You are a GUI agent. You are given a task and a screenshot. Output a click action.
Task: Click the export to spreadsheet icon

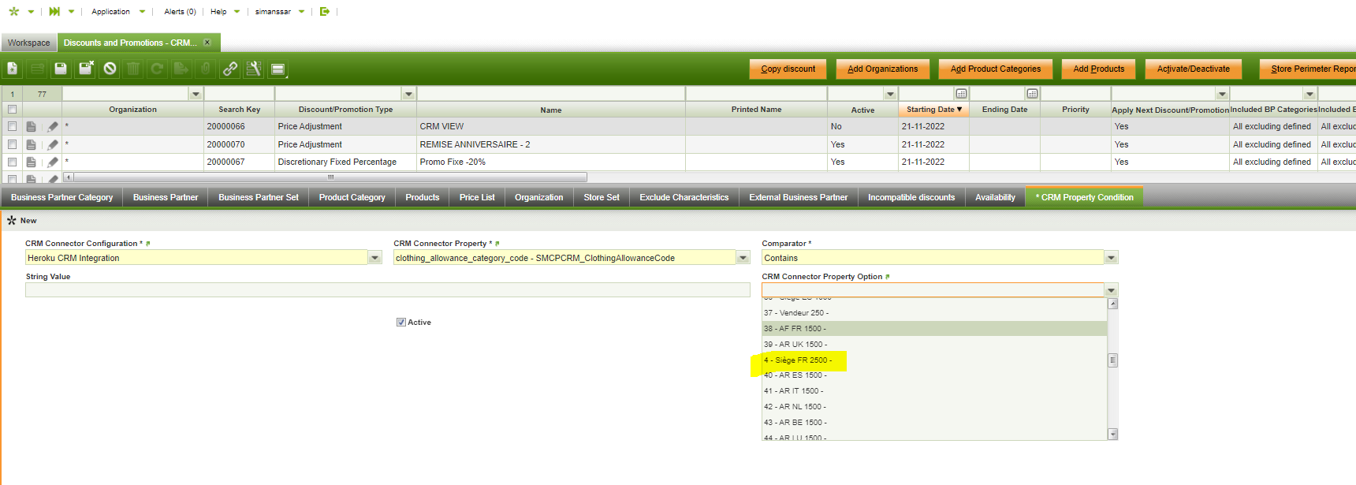click(181, 69)
